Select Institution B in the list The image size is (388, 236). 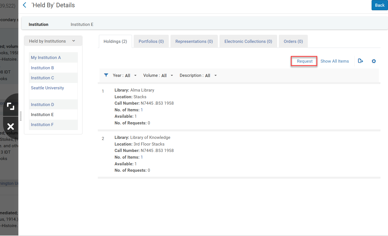point(53,68)
